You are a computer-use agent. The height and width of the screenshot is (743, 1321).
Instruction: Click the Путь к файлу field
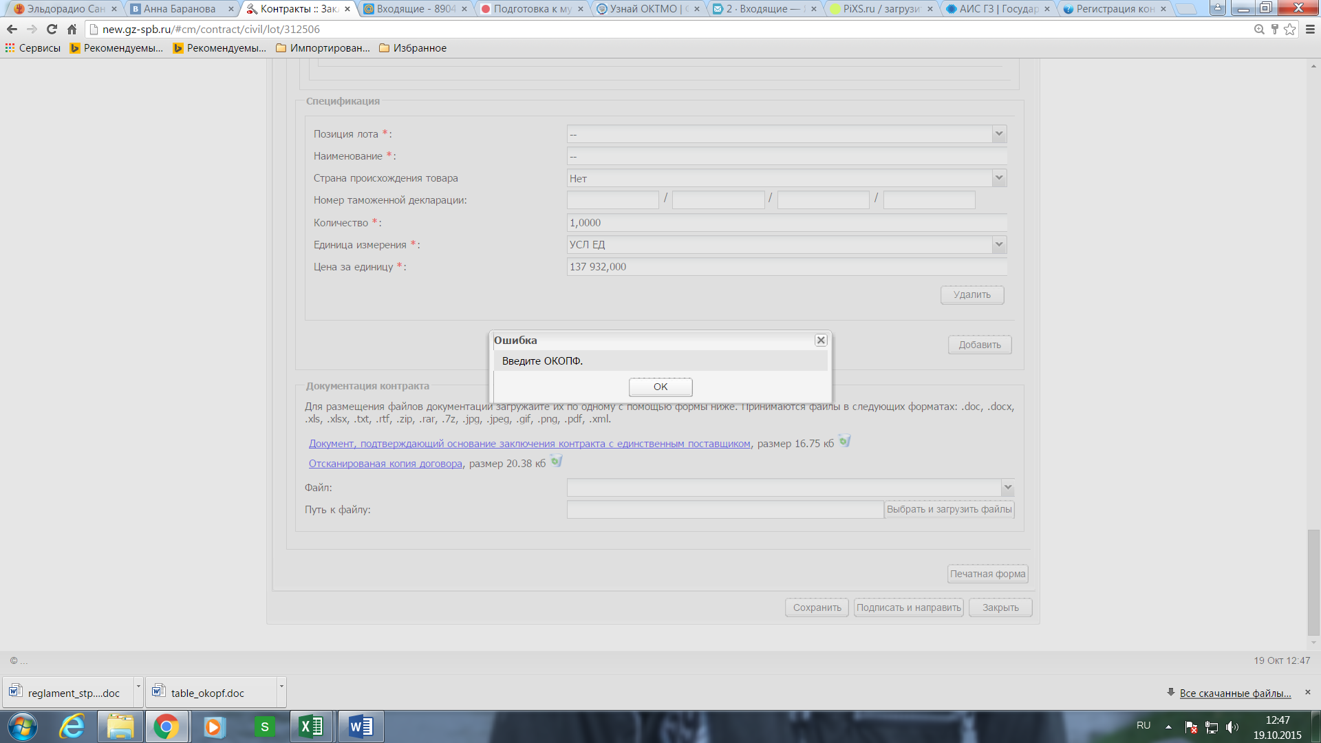click(x=725, y=510)
